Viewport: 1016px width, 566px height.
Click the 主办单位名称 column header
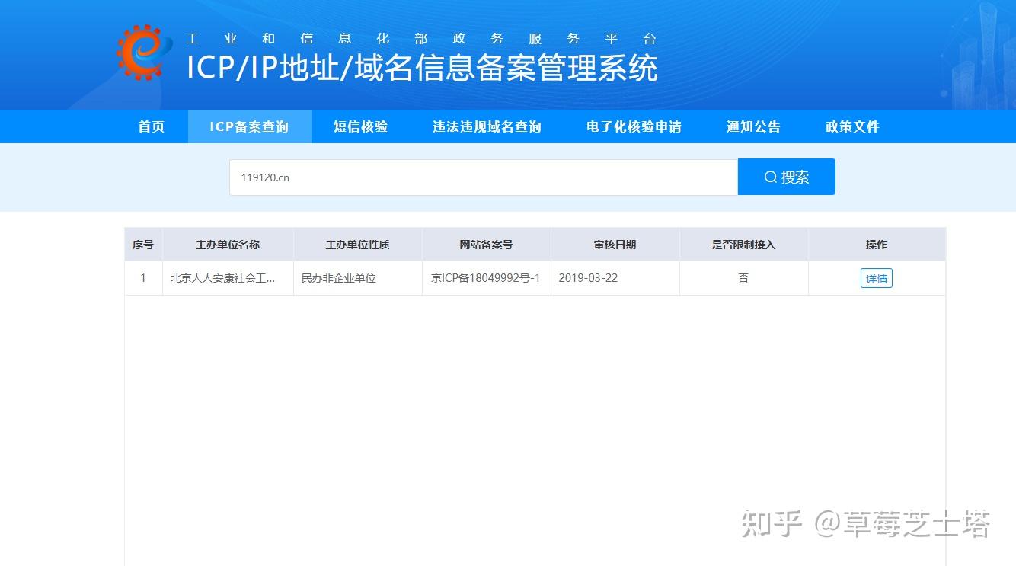pyautogui.click(x=228, y=245)
